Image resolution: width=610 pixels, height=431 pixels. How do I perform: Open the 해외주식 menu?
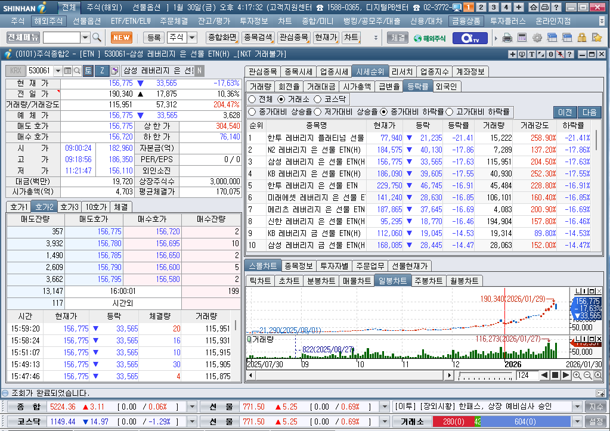(48, 21)
